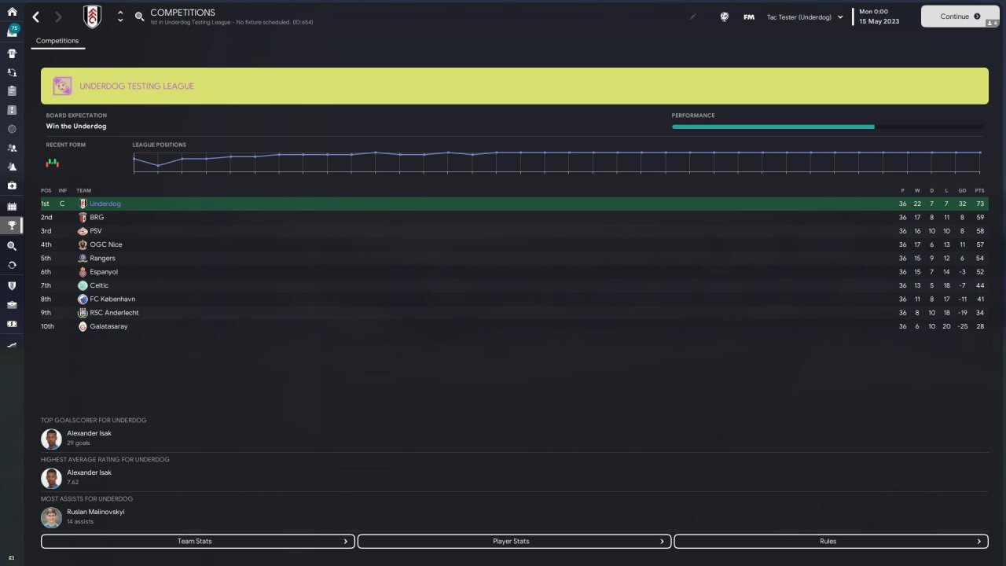
Task: Open the Underdog Testing League banner
Action: (515, 86)
